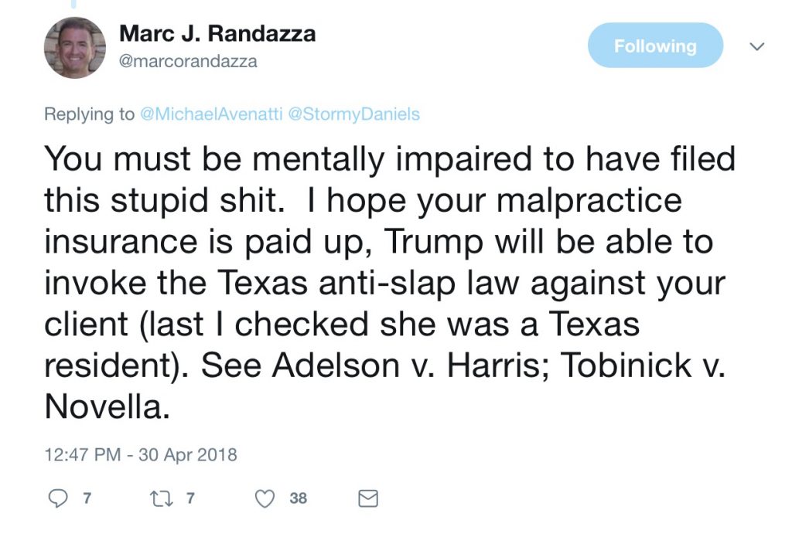
Task: Click the 'Replying to' label
Action: point(90,114)
